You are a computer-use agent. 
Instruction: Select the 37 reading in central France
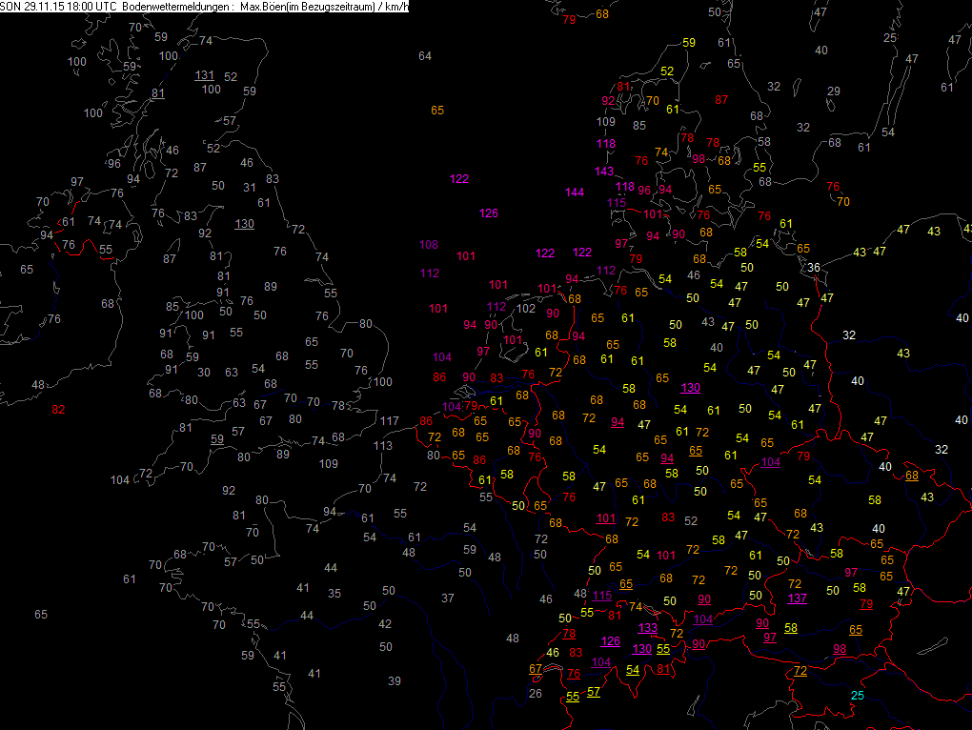tap(448, 598)
